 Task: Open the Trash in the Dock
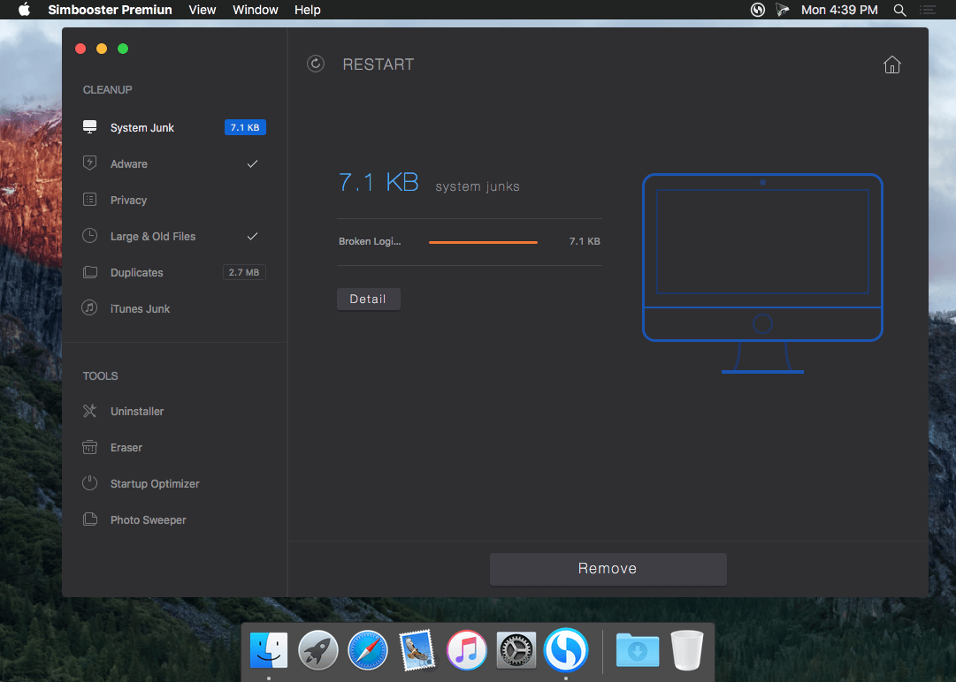687,650
